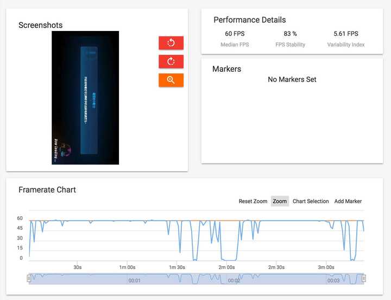Click the Framerate Chart heading
This screenshot has height=300, width=391.
click(47, 190)
